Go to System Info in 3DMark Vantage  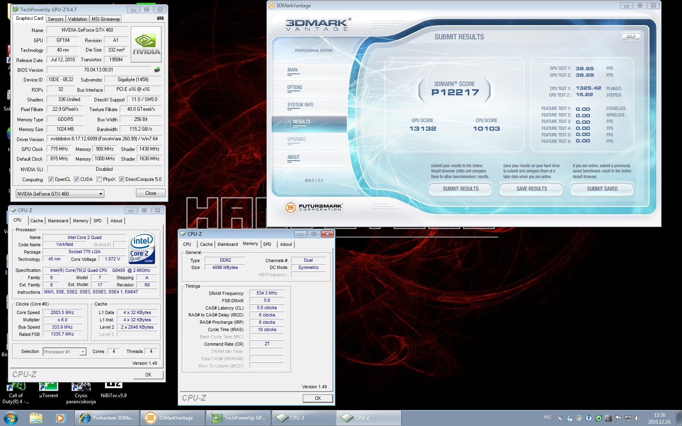coord(300,105)
